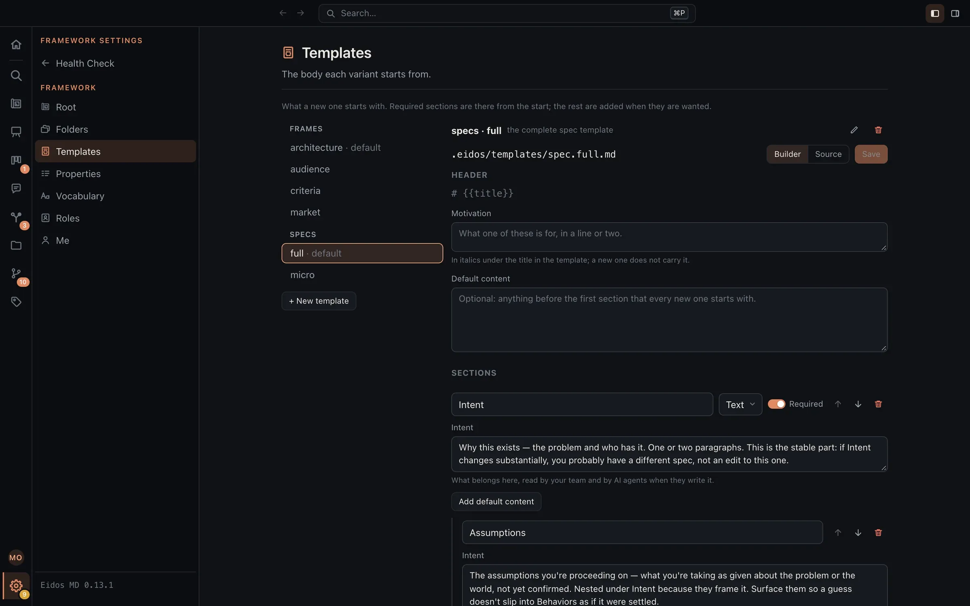Open the git branch icon with badge 10
The image size is (970, 606).
[16, 274]
